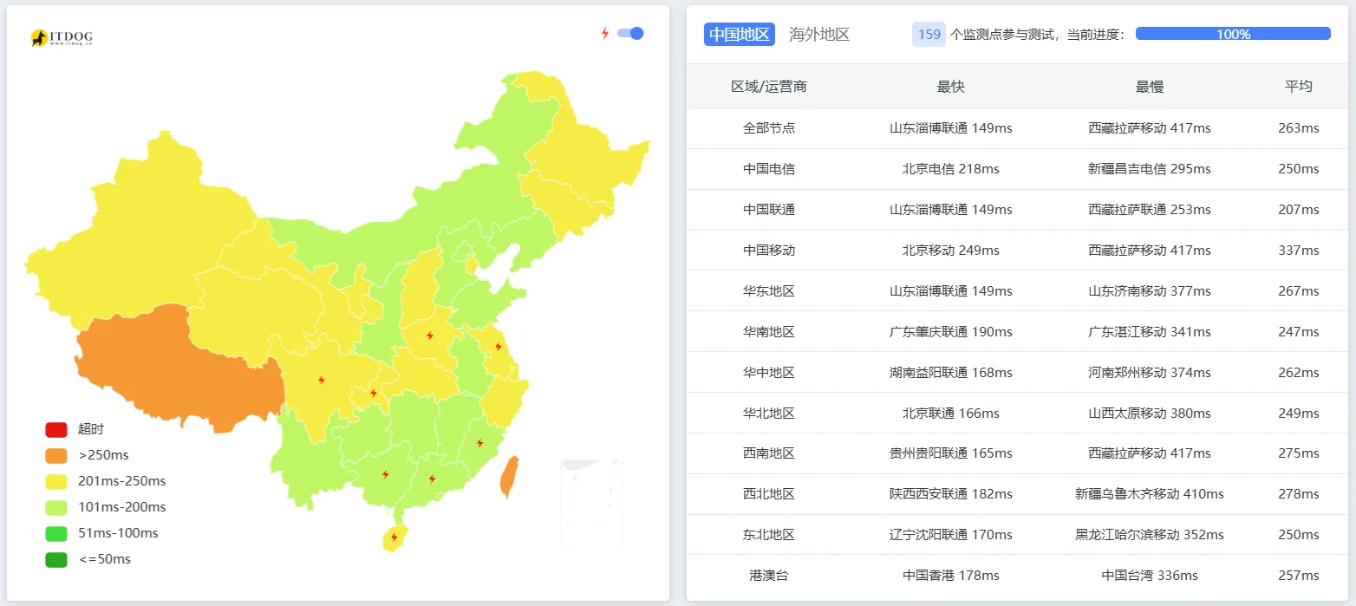
Task: Expand the 港澳台 result row
Action: click(x=770, y=575)
